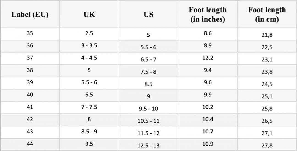Click the 21,8 cm cell

point(267,34)
